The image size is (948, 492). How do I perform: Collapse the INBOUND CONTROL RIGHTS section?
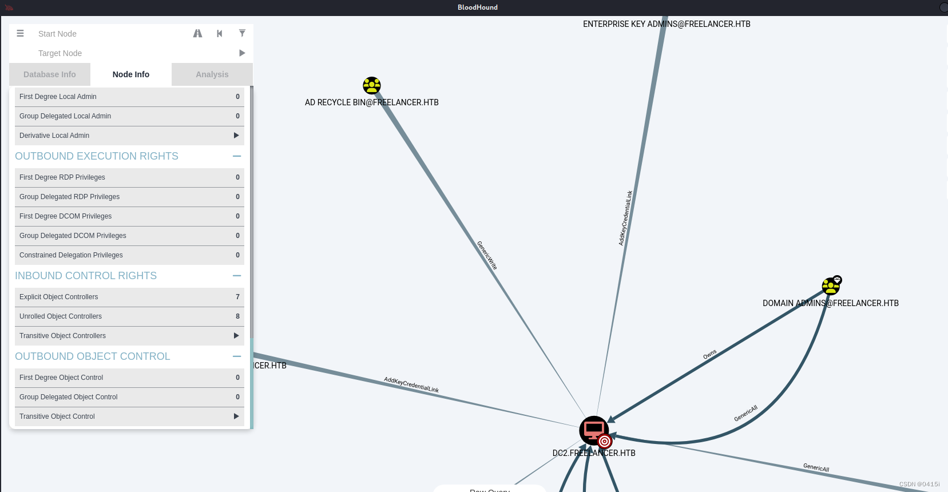pos(237,276)
